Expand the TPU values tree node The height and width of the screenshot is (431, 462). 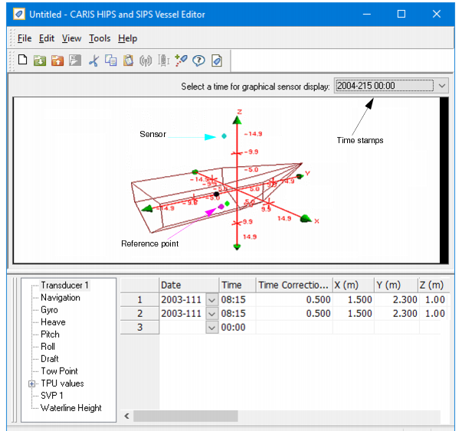31,384
